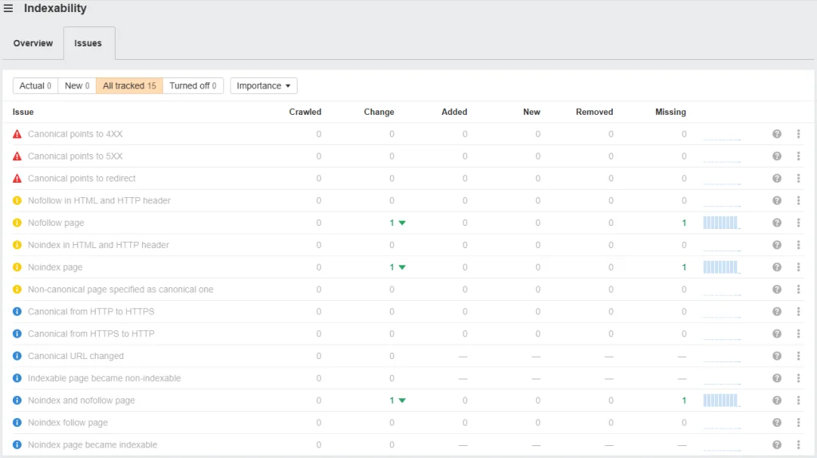Open the Canonical points to redirect issue

click(81, 179)
